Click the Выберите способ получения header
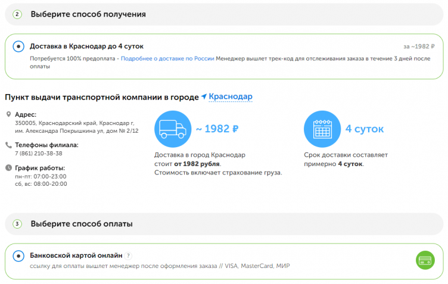This screenshot has height=284, width=448. tap(88, 14)
